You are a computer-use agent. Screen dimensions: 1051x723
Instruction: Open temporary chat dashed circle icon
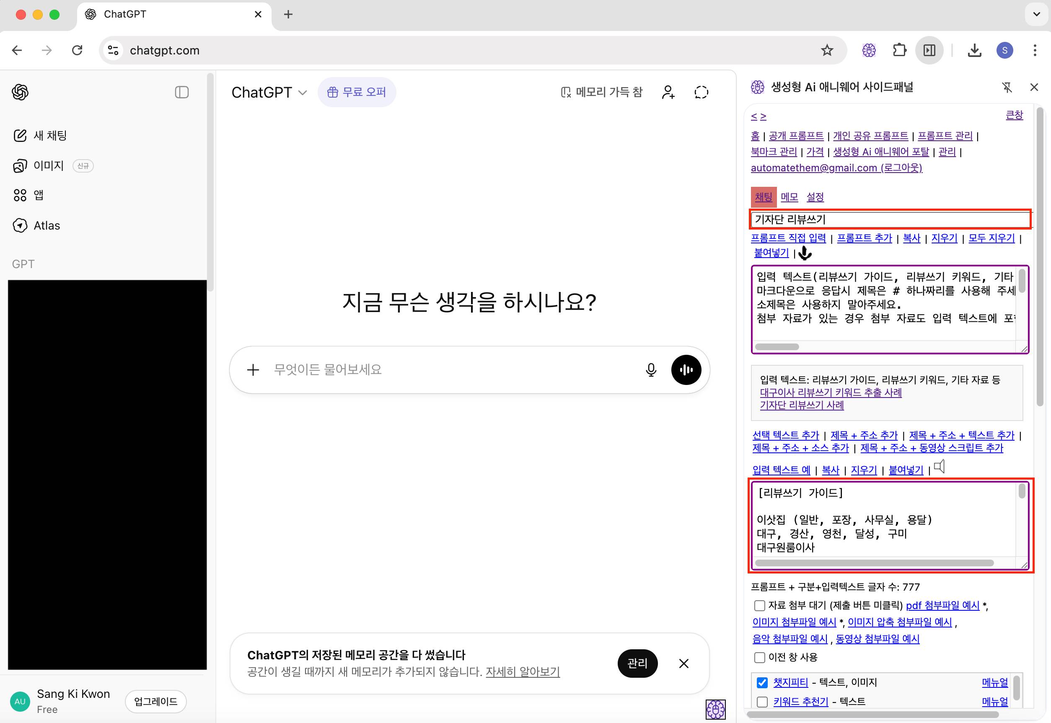[701, 93]
